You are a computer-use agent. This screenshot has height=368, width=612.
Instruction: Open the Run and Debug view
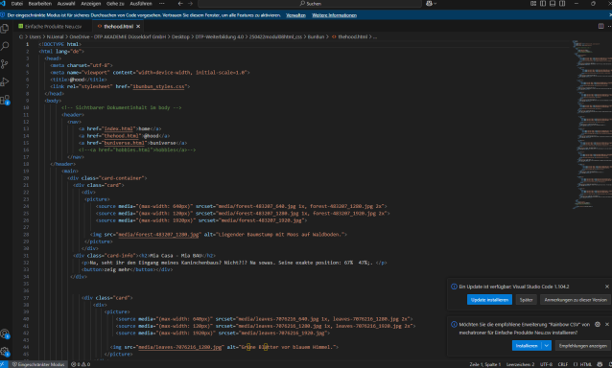(5, 81)
